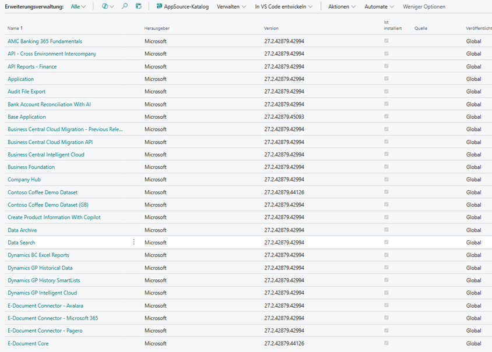The image size is (492, 352).
Task: Click the Herausgeber column header
Action: click(x=157, y=28)
